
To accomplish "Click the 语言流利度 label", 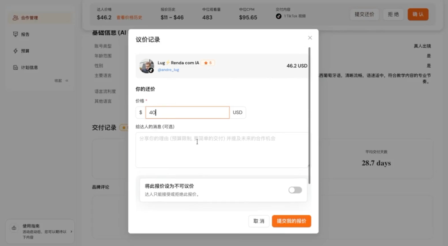I will coord(105,91).
